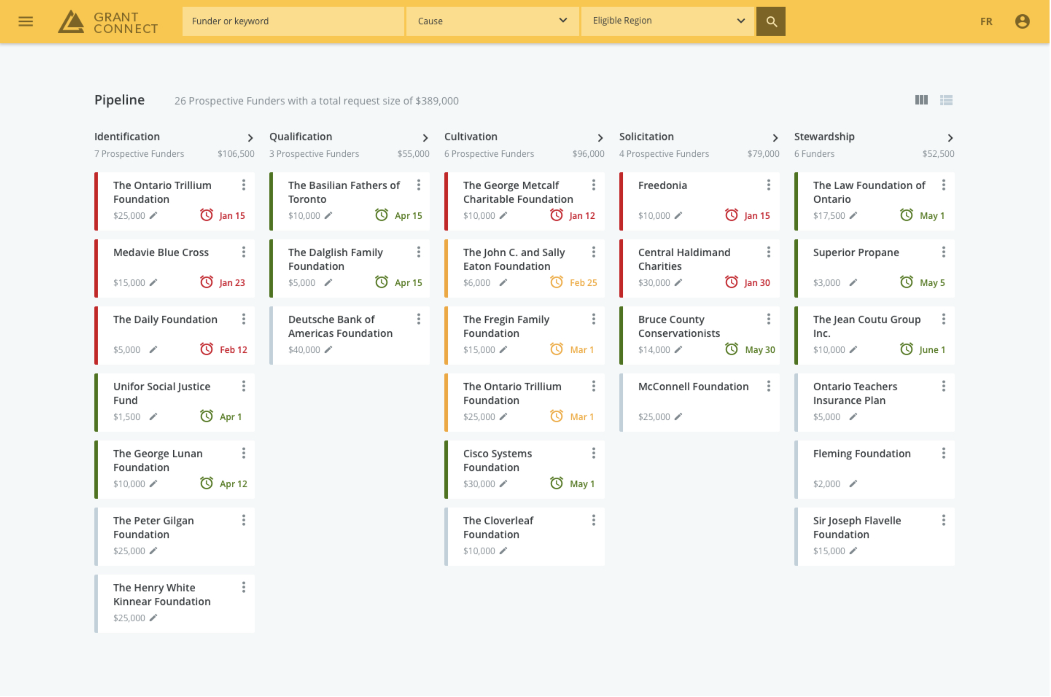Click the Mar 1 date on Cultivation's Ontario Trillium card
This screenshot has width=1051, height=697.
point(583,417)
